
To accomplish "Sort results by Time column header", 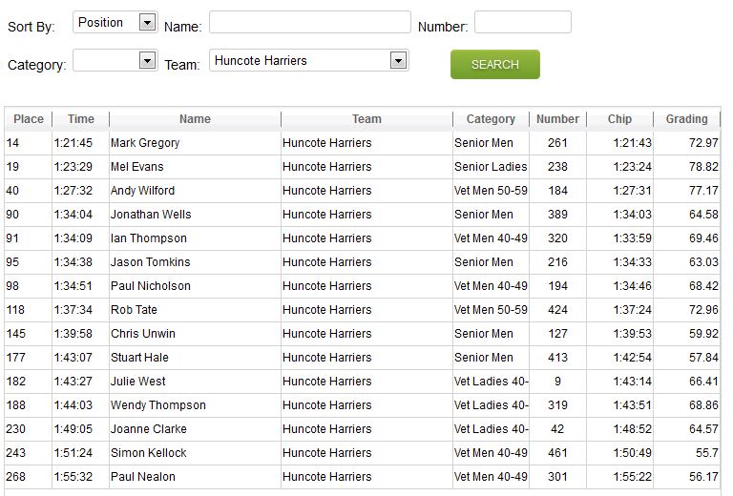I will (81, 119).
